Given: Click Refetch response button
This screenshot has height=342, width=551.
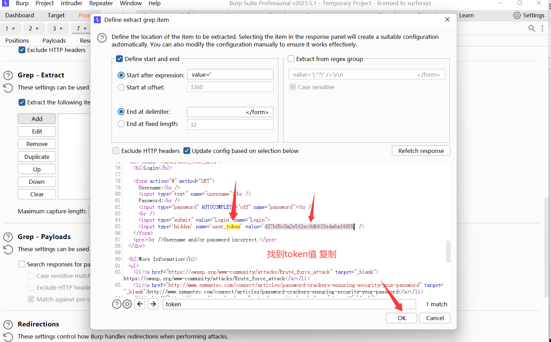Looking at the screenshot, I should [421, 151].
